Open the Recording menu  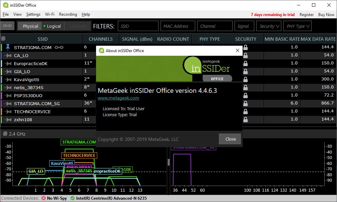click(x=68, y=14)
